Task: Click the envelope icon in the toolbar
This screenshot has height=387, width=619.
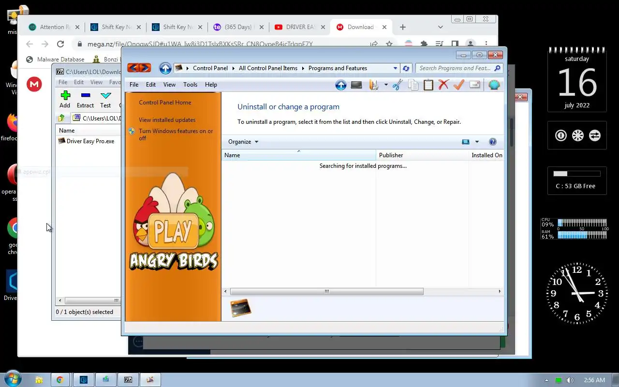Action: coord(475,85)
